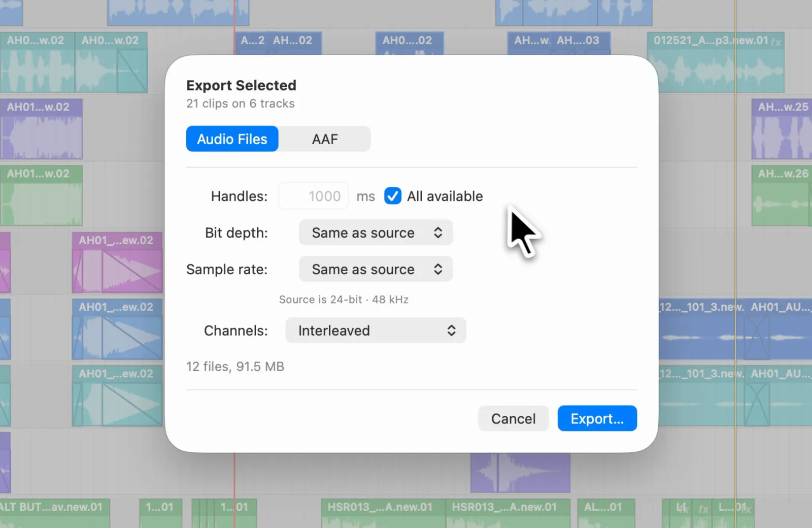Image resolution: width=812 pixels, height=528 pixels.
Task: Select the AH0....02 clip in top row
Action: click(409, 43)
